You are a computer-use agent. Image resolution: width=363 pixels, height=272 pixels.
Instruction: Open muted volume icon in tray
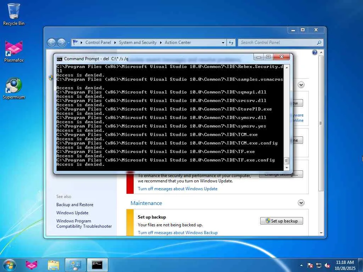(x=327, y=265)
